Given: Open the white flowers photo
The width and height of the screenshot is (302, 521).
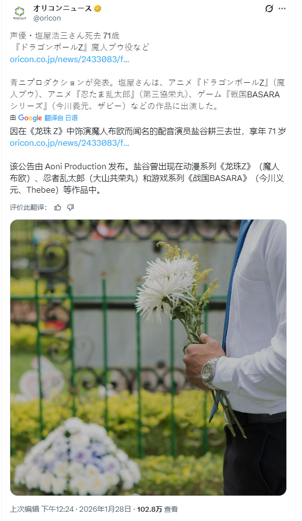Looking at the screenshot, I should [148, 358].
